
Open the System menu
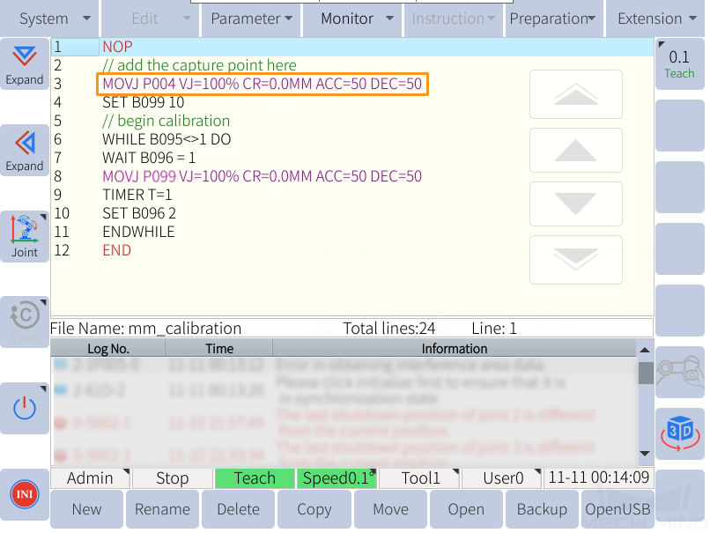[x=49, y=19]
